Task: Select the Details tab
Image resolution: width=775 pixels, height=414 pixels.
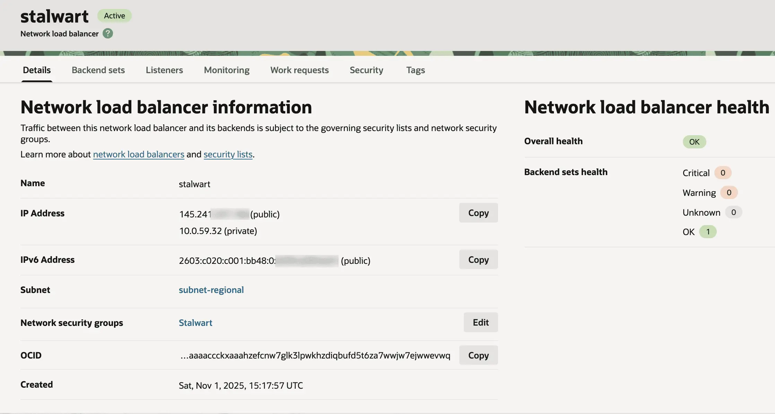Action: (x=36, y=70)
